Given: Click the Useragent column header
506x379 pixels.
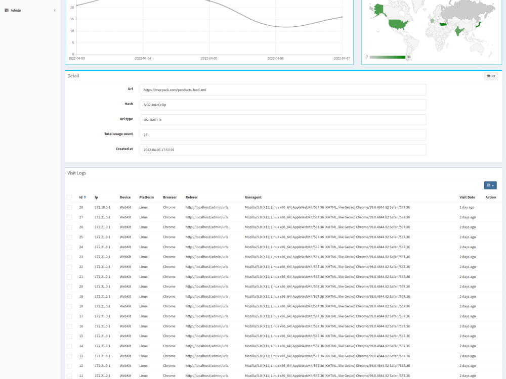Looking at the screenshot, I should point(253,197).
